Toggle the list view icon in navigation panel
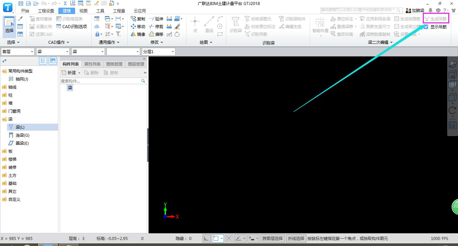This screenshot has width=458, height=246. 43,60
